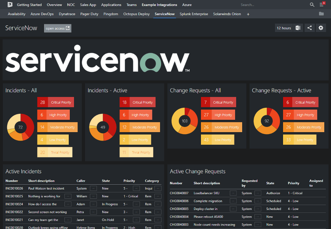Screen dimensions: 331x229
Task: Click 20 Trivial Priority in Incidents - All
Action: point(55,152)
